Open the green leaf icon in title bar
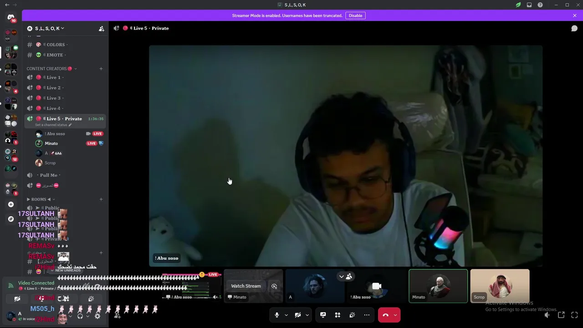The width and height of the screenshot is (583, 328). point(518,5)
